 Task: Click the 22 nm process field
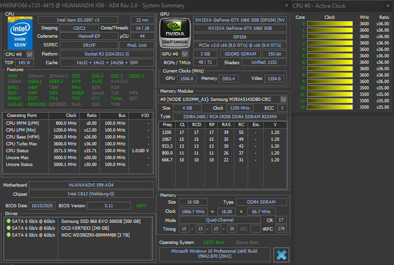point(142,20)
